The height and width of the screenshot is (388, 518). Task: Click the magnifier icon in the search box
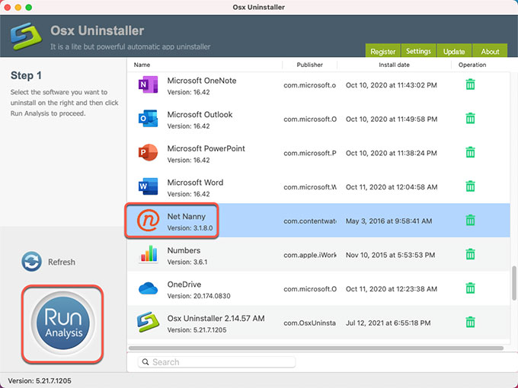145,362
